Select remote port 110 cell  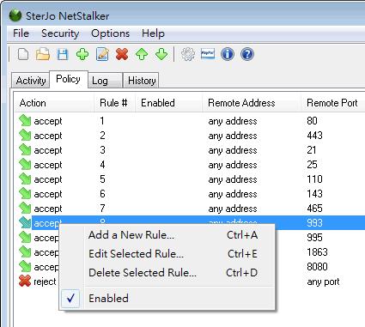coord(314,179)
